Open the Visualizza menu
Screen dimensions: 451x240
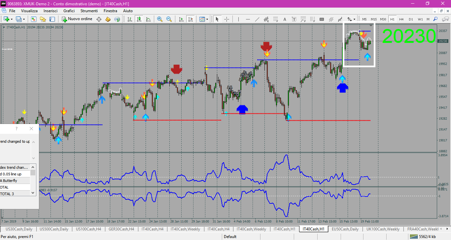pos(29,11)
